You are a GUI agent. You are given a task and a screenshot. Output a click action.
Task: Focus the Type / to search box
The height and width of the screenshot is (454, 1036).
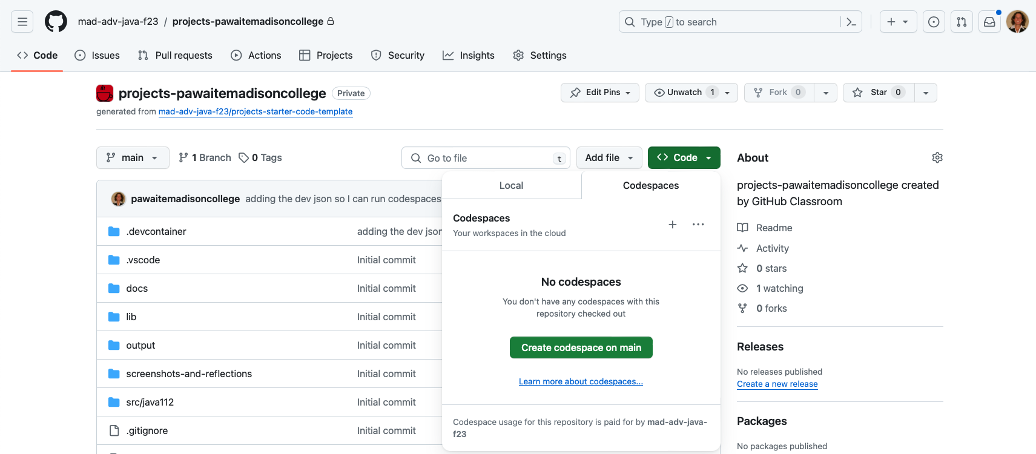(740, 22)
